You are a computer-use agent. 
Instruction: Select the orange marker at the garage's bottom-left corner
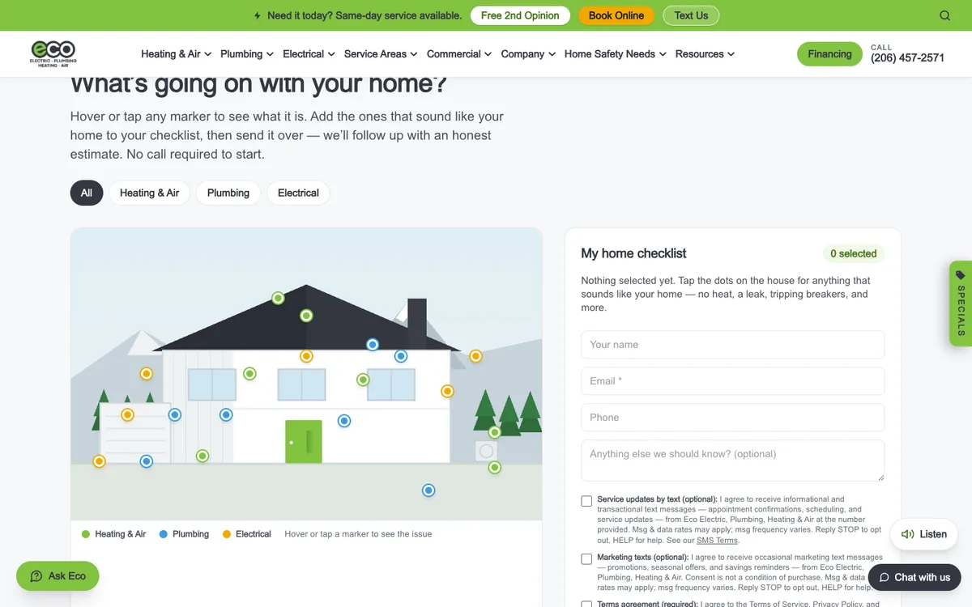pyautogui.click(x=99, y=461)
